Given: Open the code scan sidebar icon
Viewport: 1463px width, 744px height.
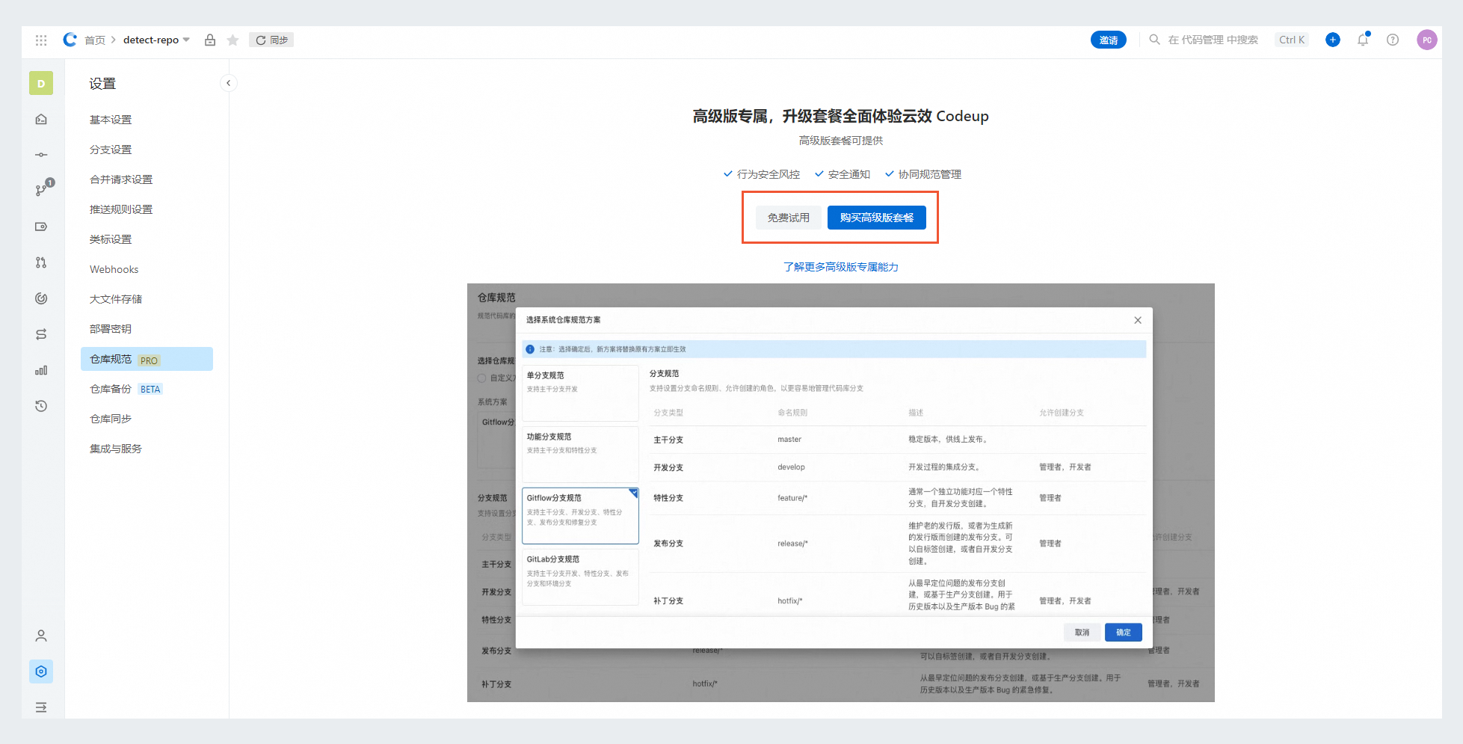Looking at the screenshot, I should tap(41, 298).
